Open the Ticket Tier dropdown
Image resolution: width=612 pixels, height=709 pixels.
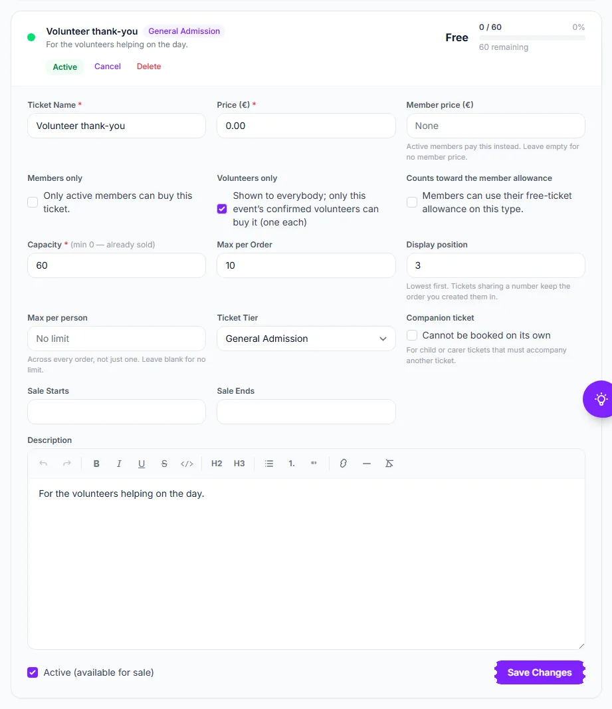(x=306, y=339)
